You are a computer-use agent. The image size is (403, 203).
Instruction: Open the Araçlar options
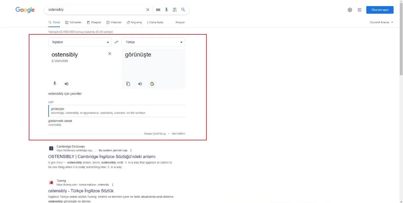click(x=180, y=22)
